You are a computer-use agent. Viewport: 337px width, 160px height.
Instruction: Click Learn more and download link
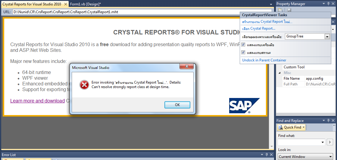[x=37, y=101]
